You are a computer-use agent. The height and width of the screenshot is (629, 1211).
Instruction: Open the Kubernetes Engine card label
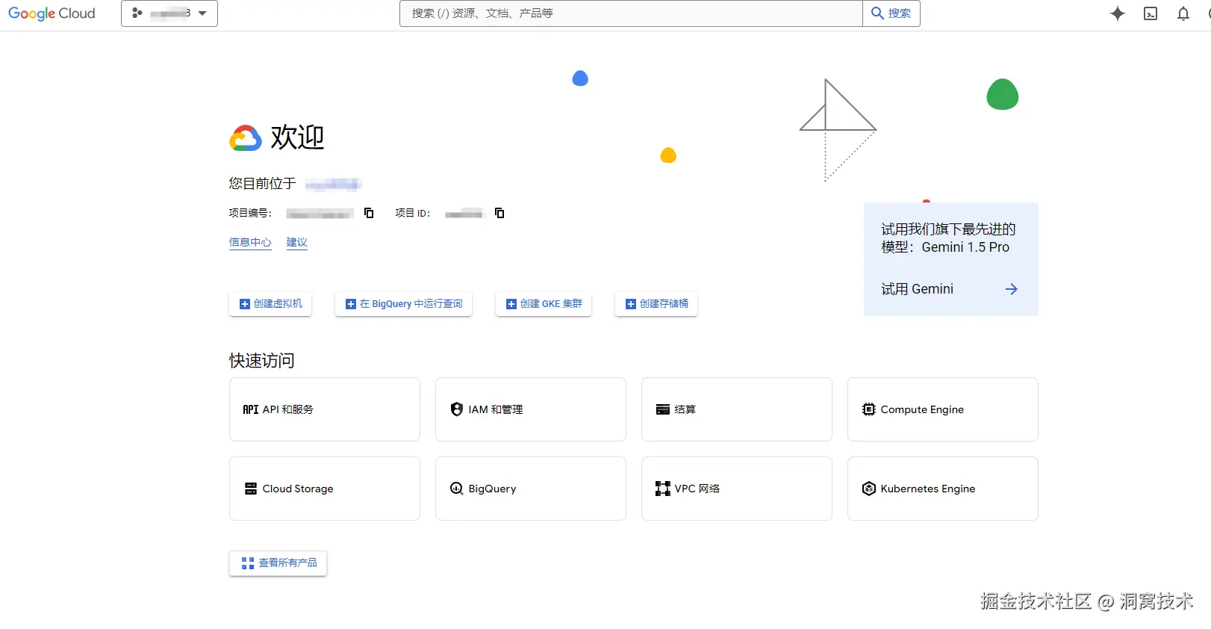928,489
